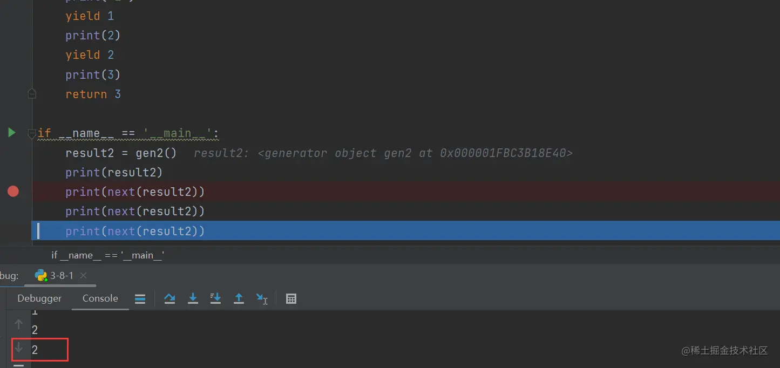Click the Step Into My Code icon
This screenshot has width=780, height=368.
coord(215,298)
